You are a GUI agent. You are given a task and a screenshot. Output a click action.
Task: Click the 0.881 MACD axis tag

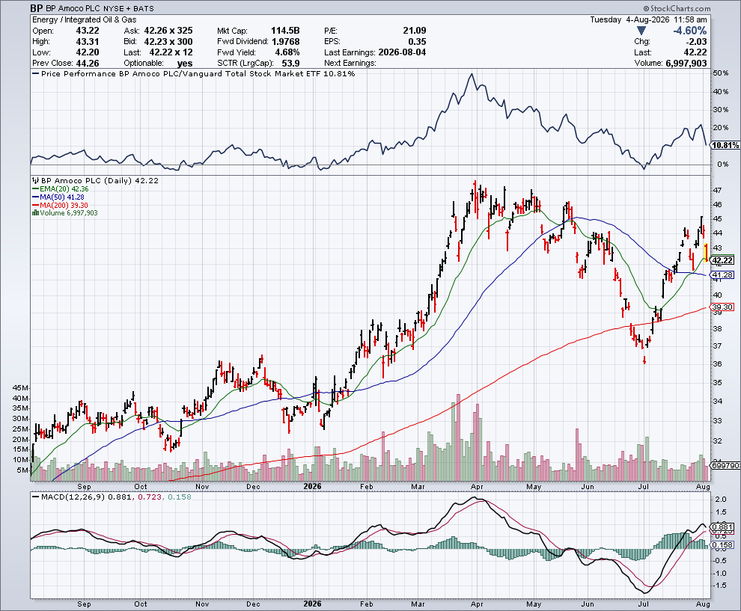(x=723, y=527)
